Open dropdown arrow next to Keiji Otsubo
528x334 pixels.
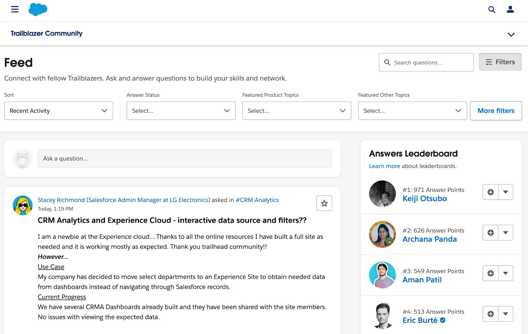pos(506,192)
